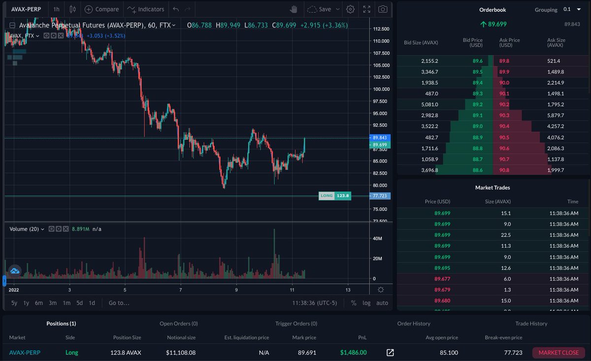Open the 1h interval dropdown
Viewport: 591px width, 361px height.
[57, 9]
